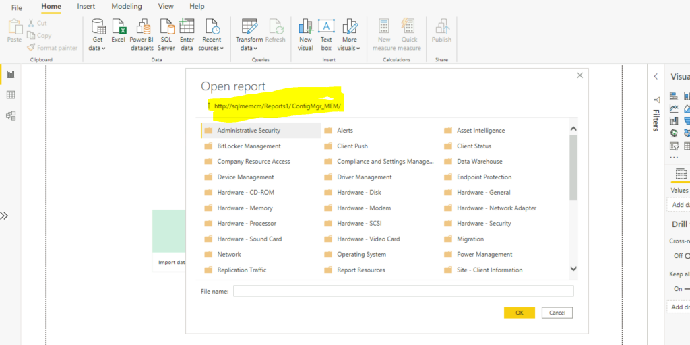Close the Open report dialog
Image resolution: width=690 pixels, height=345 pixels.
(x=579, y=75)
